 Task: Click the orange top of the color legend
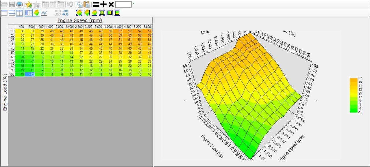pos(354,80)
